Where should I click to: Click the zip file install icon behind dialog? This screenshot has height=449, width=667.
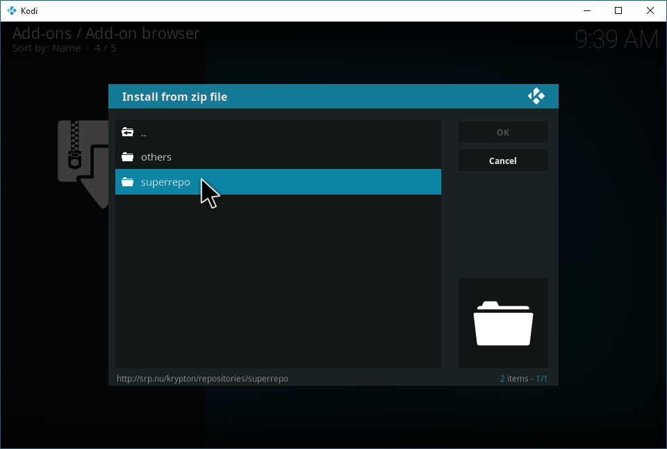click(x=83, y=164)
